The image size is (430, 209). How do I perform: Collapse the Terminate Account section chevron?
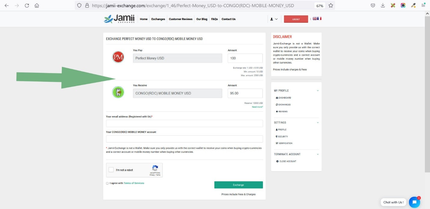tap(318, 154)
